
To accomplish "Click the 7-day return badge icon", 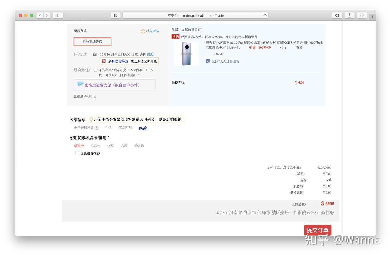I will click(x=208, y=61).
